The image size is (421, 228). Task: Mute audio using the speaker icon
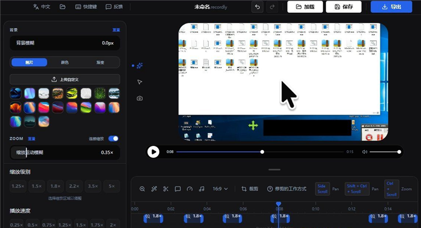(364, 152)
